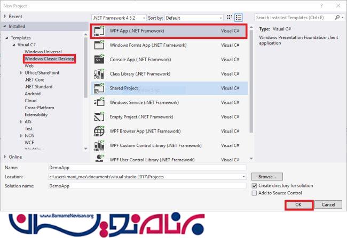The image size is (347, 238).
Task: Open the dialog help question mark
Action: [321, 6]
